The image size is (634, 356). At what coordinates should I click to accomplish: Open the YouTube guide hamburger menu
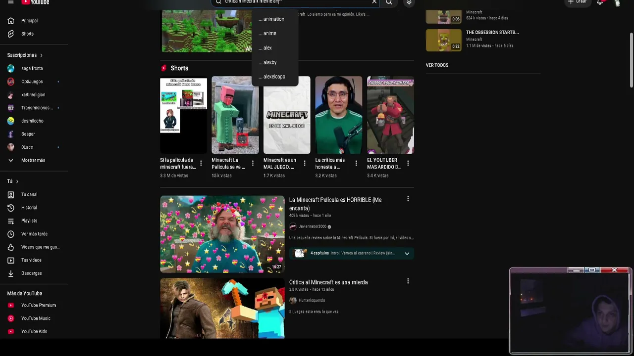11,2
